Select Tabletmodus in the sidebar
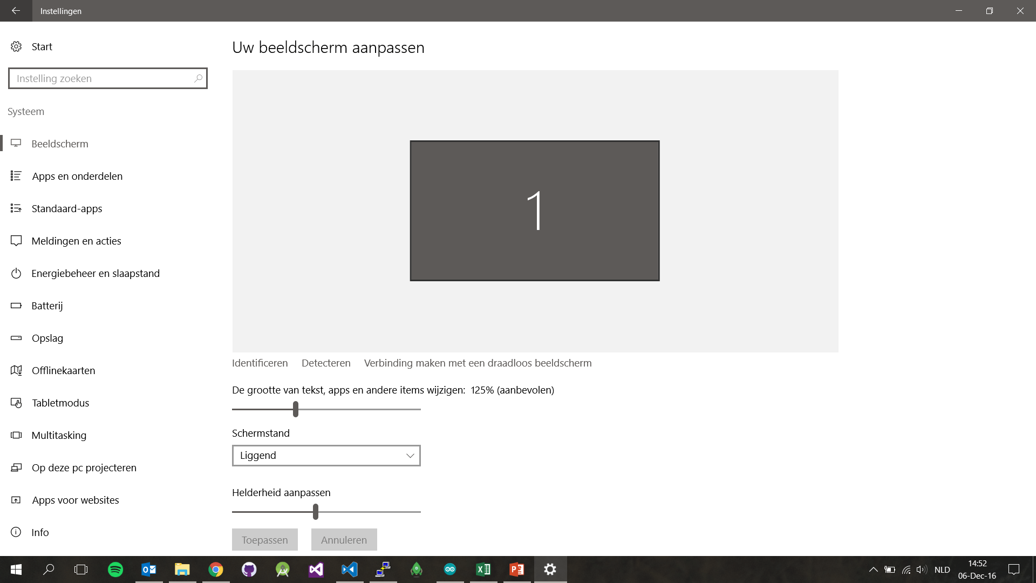This screenshot has height=583, width=1036. (x=60, y=403)
